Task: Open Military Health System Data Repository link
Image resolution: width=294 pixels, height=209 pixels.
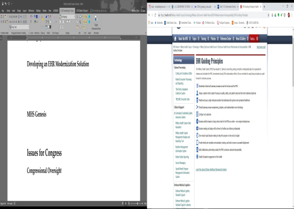Action: pyautogui.click(x=183, y=125)
